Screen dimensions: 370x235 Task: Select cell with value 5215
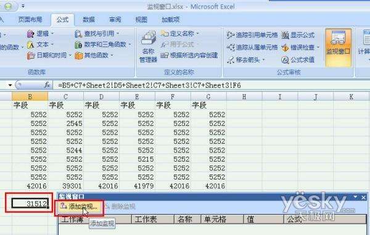(x=137, y=159)
